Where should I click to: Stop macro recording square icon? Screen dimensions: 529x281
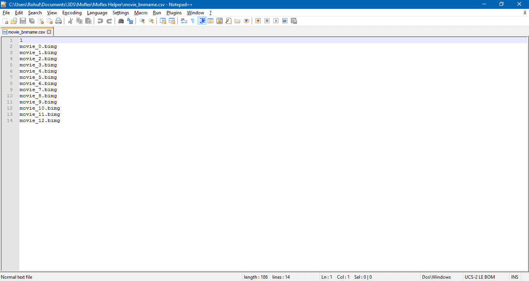[267, 21]
